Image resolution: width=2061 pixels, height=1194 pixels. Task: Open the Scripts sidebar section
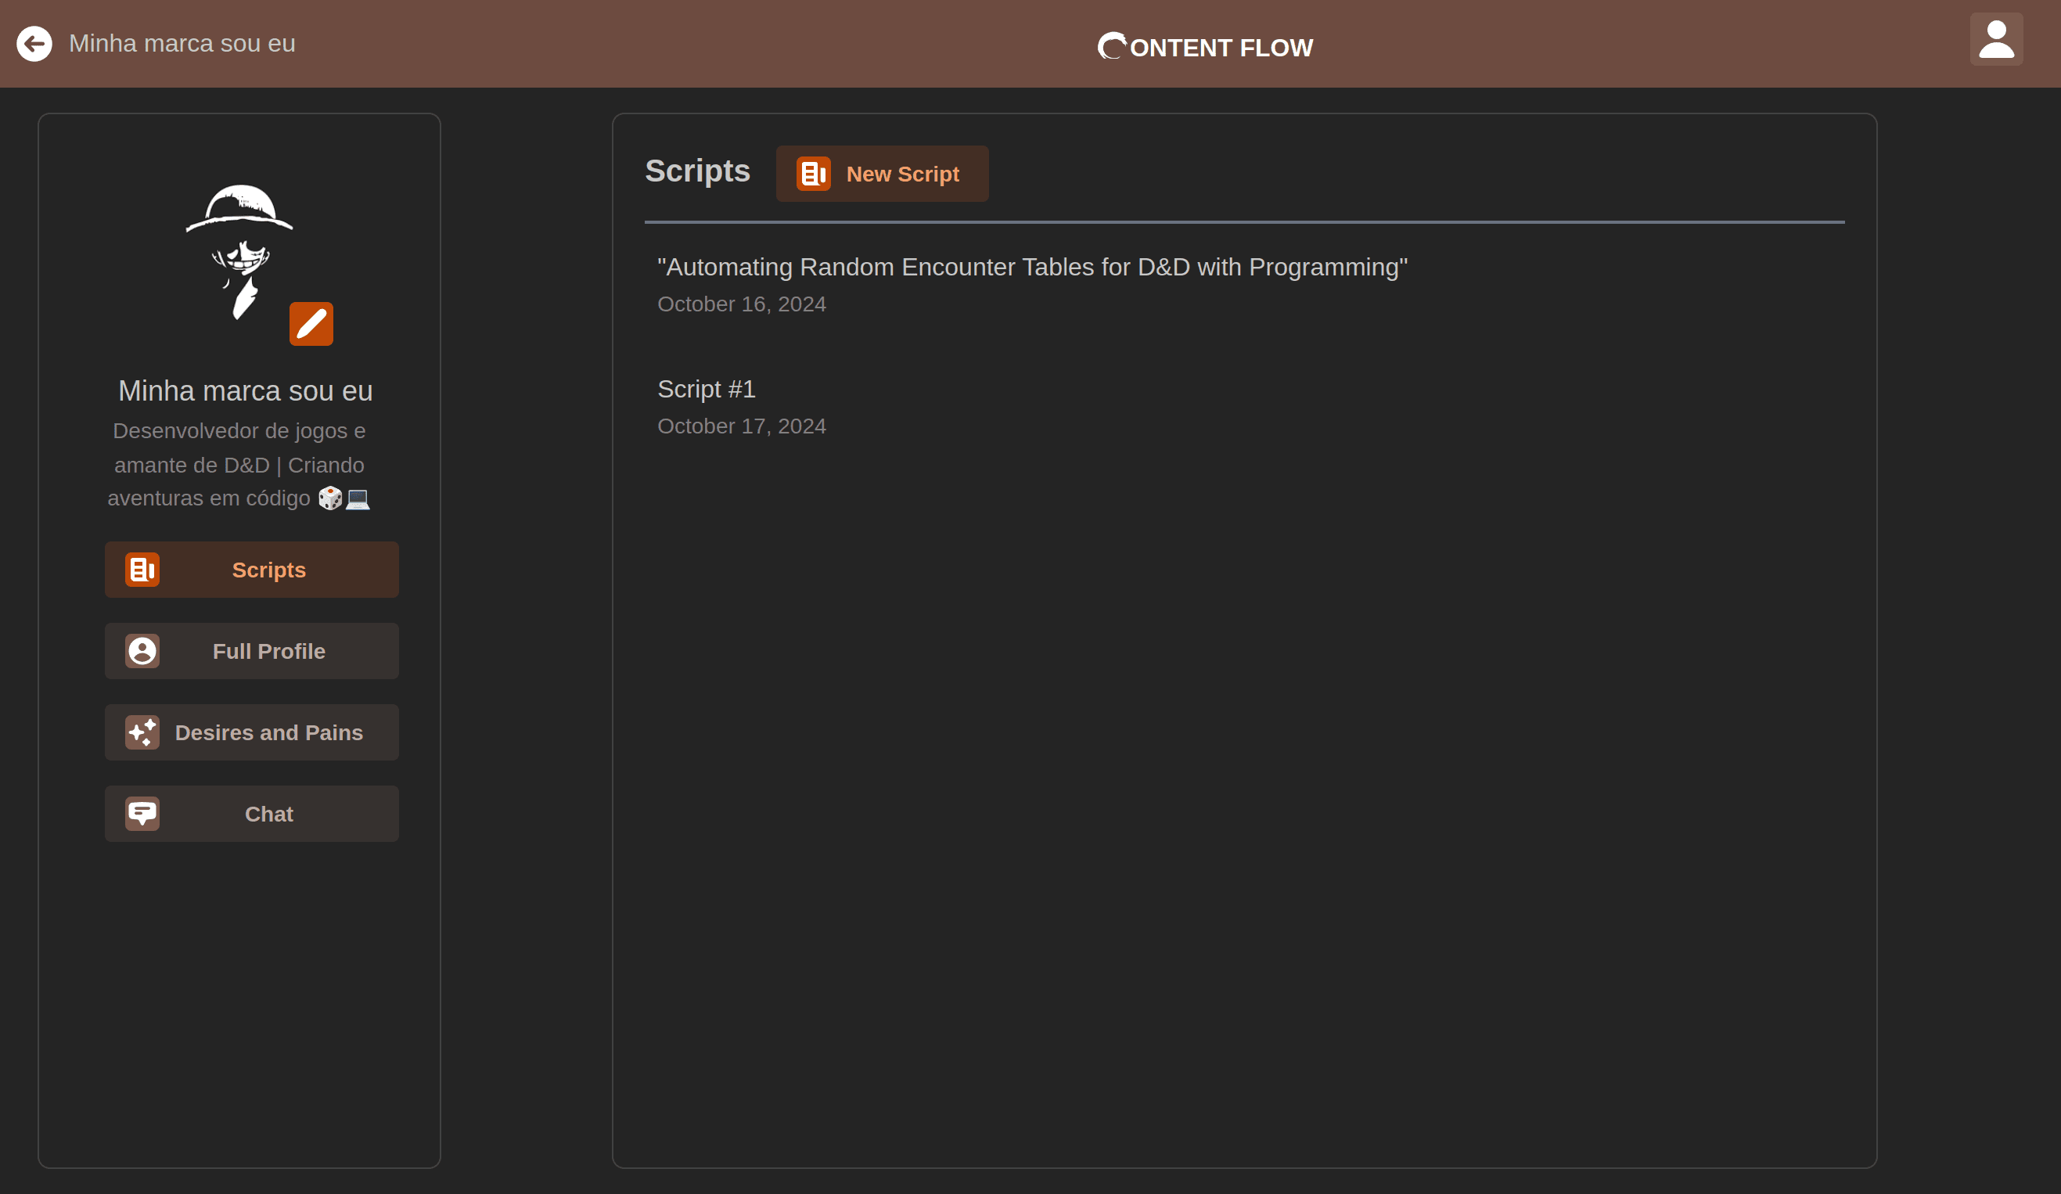pos(252,569)
